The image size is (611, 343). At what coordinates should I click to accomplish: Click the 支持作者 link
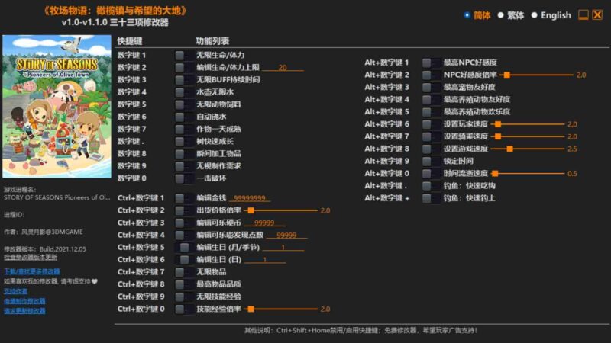[x=15, y=291]
